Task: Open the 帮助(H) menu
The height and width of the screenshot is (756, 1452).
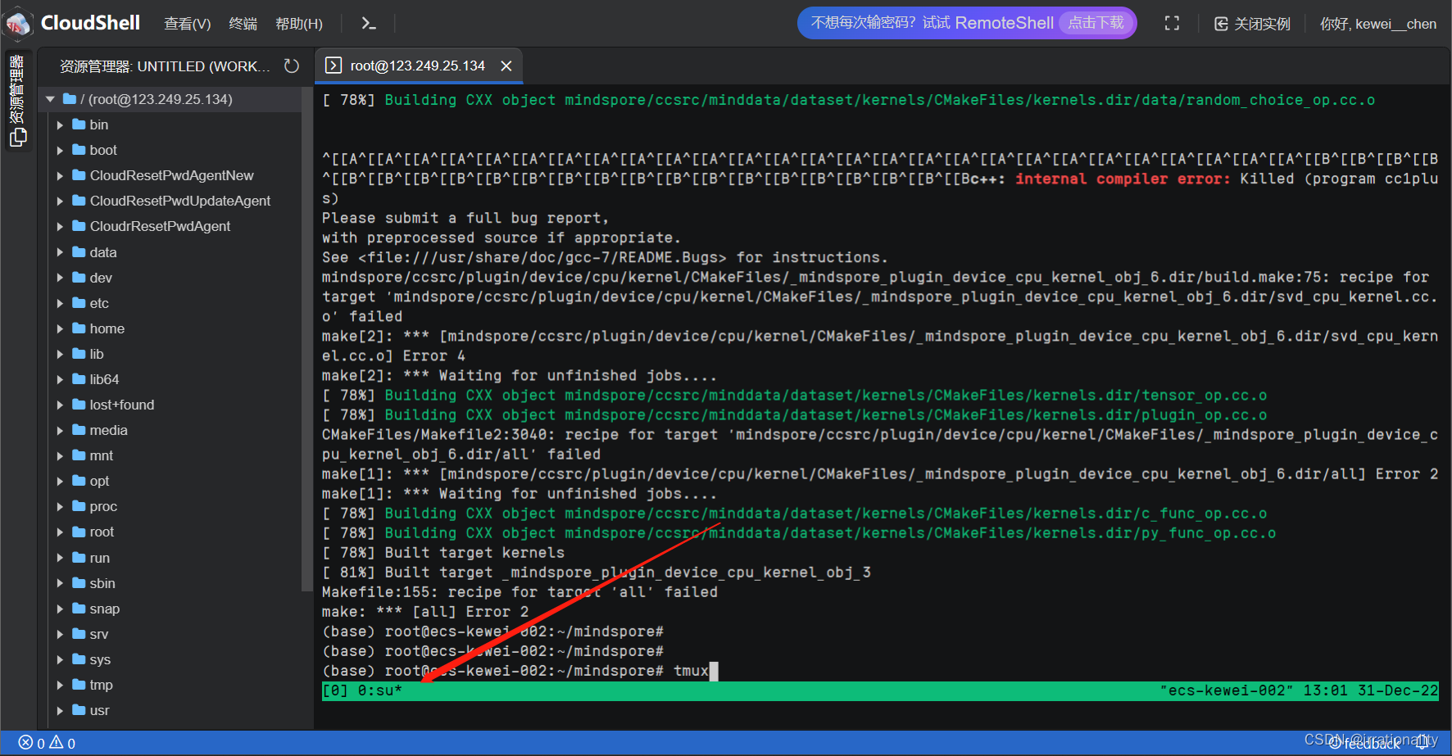Action: tap(298, 24)
